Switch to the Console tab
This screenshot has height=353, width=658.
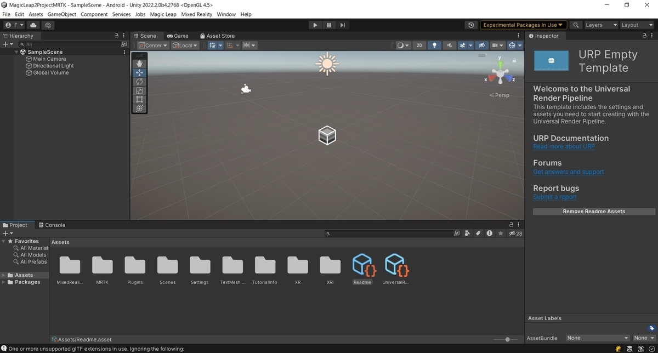[x=52, y=225]
